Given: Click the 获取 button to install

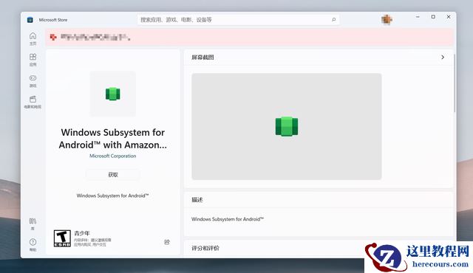Looking at the screenshot, I should (x=113, y=175).
